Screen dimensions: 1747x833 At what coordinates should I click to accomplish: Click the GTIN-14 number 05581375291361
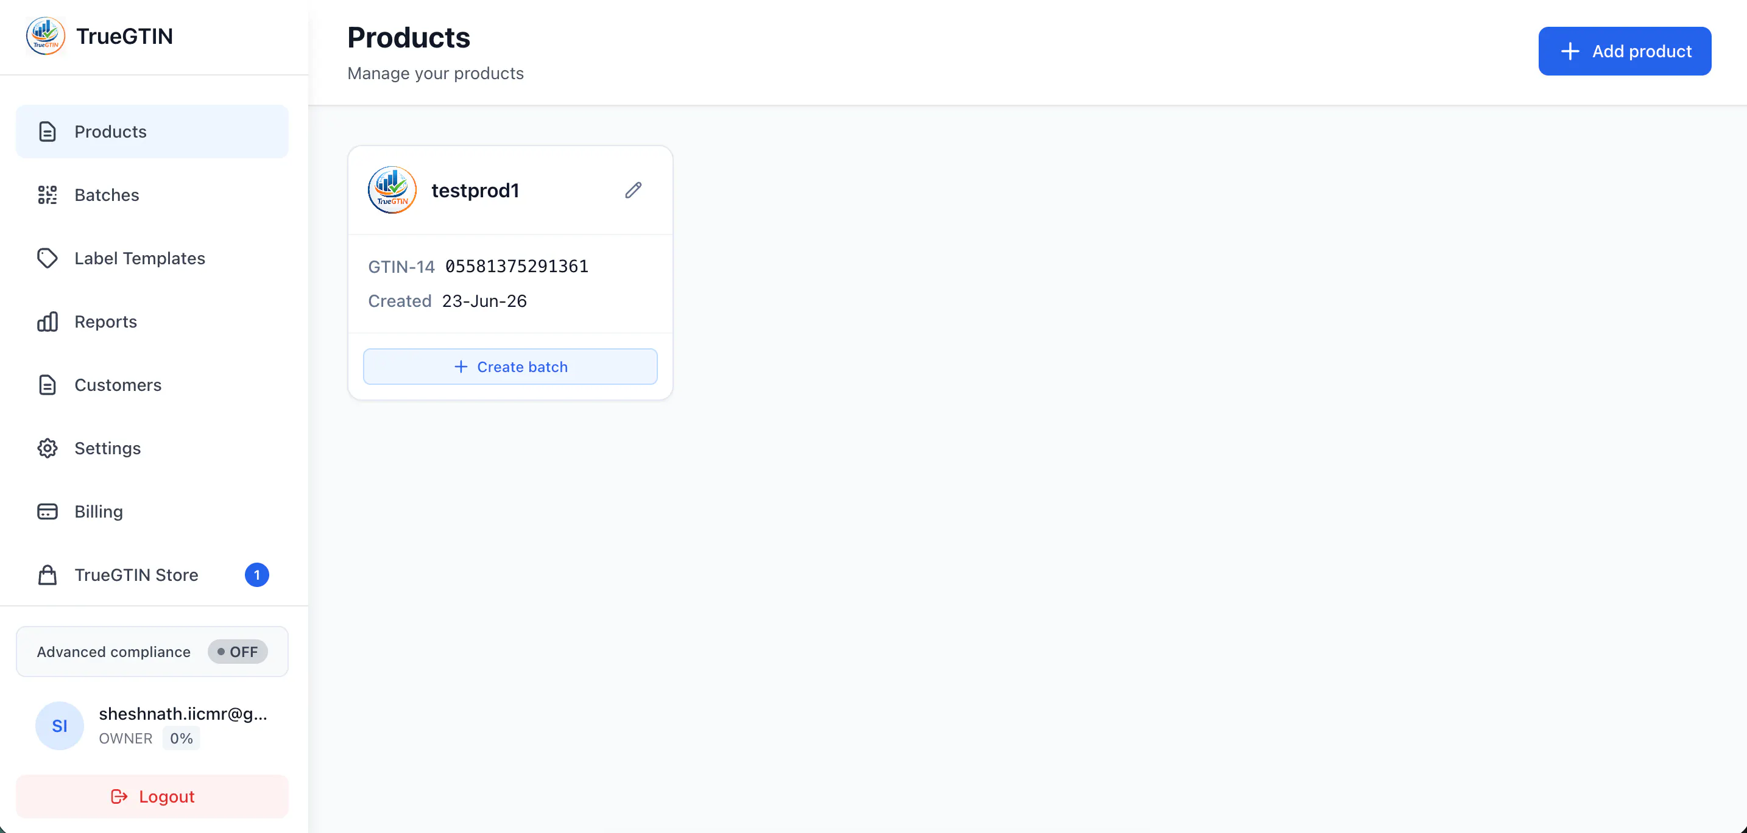[516, 266]
